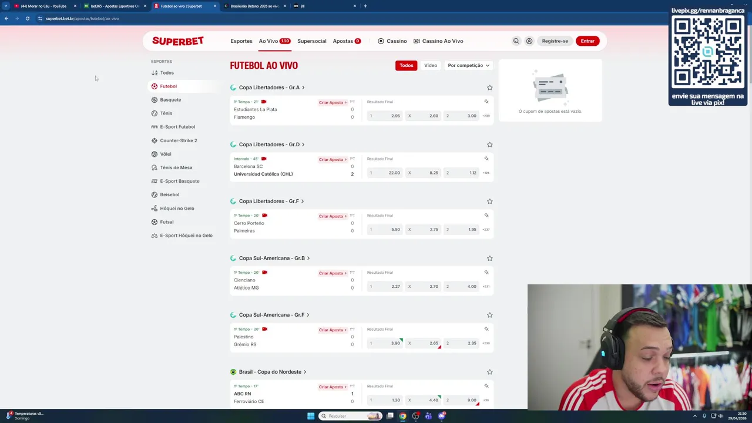Image resolution: width=752 pixels, height=423 pixels.
Task: Click the browser address bar URL
Action: pos(82,18)
